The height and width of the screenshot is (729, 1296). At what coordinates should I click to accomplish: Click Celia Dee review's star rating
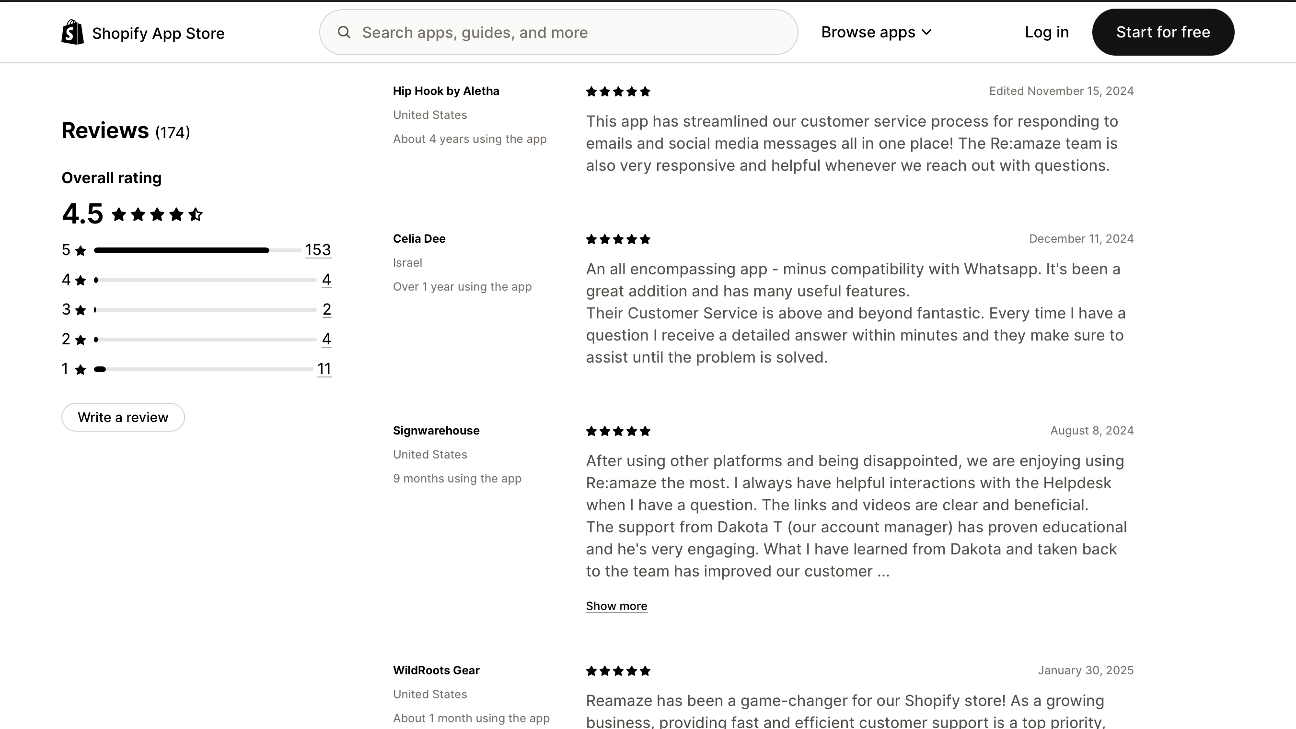[618, 239]
